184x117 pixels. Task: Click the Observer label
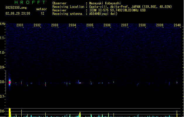coord(59,3)
